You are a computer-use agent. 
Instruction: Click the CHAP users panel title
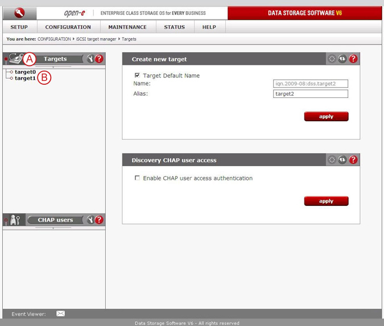coord(55,220)
